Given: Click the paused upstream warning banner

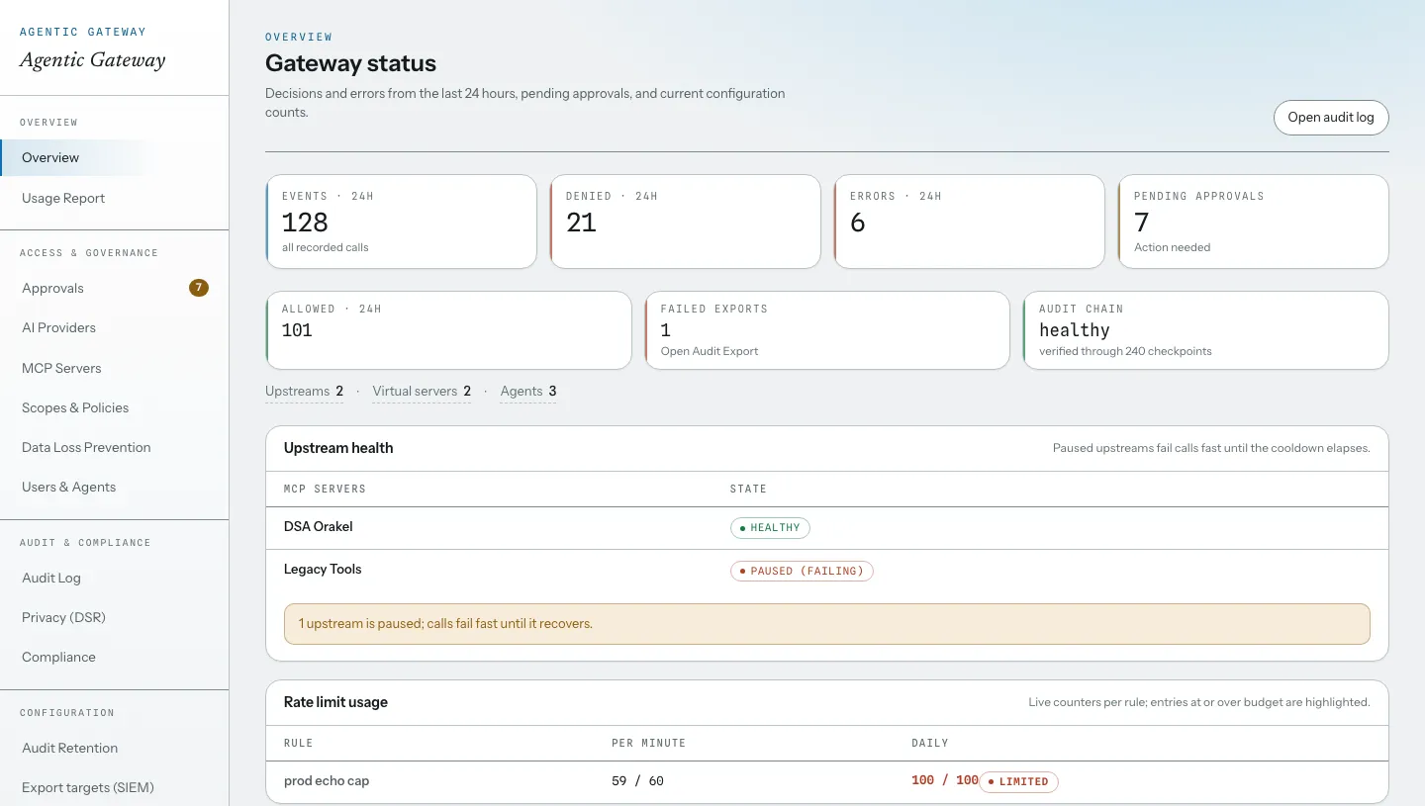Looking at the screenshot, I should pyautogui.click(x=827, y=624).
